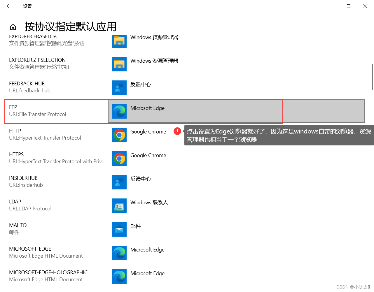Select the HTTPS protocol name
This screenshot has height=292, width=374.
coord(16,154)
